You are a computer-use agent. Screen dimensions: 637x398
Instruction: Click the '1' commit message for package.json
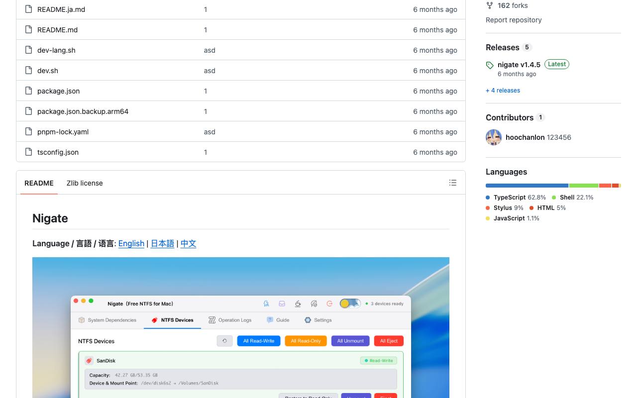[x=206, y=91]
